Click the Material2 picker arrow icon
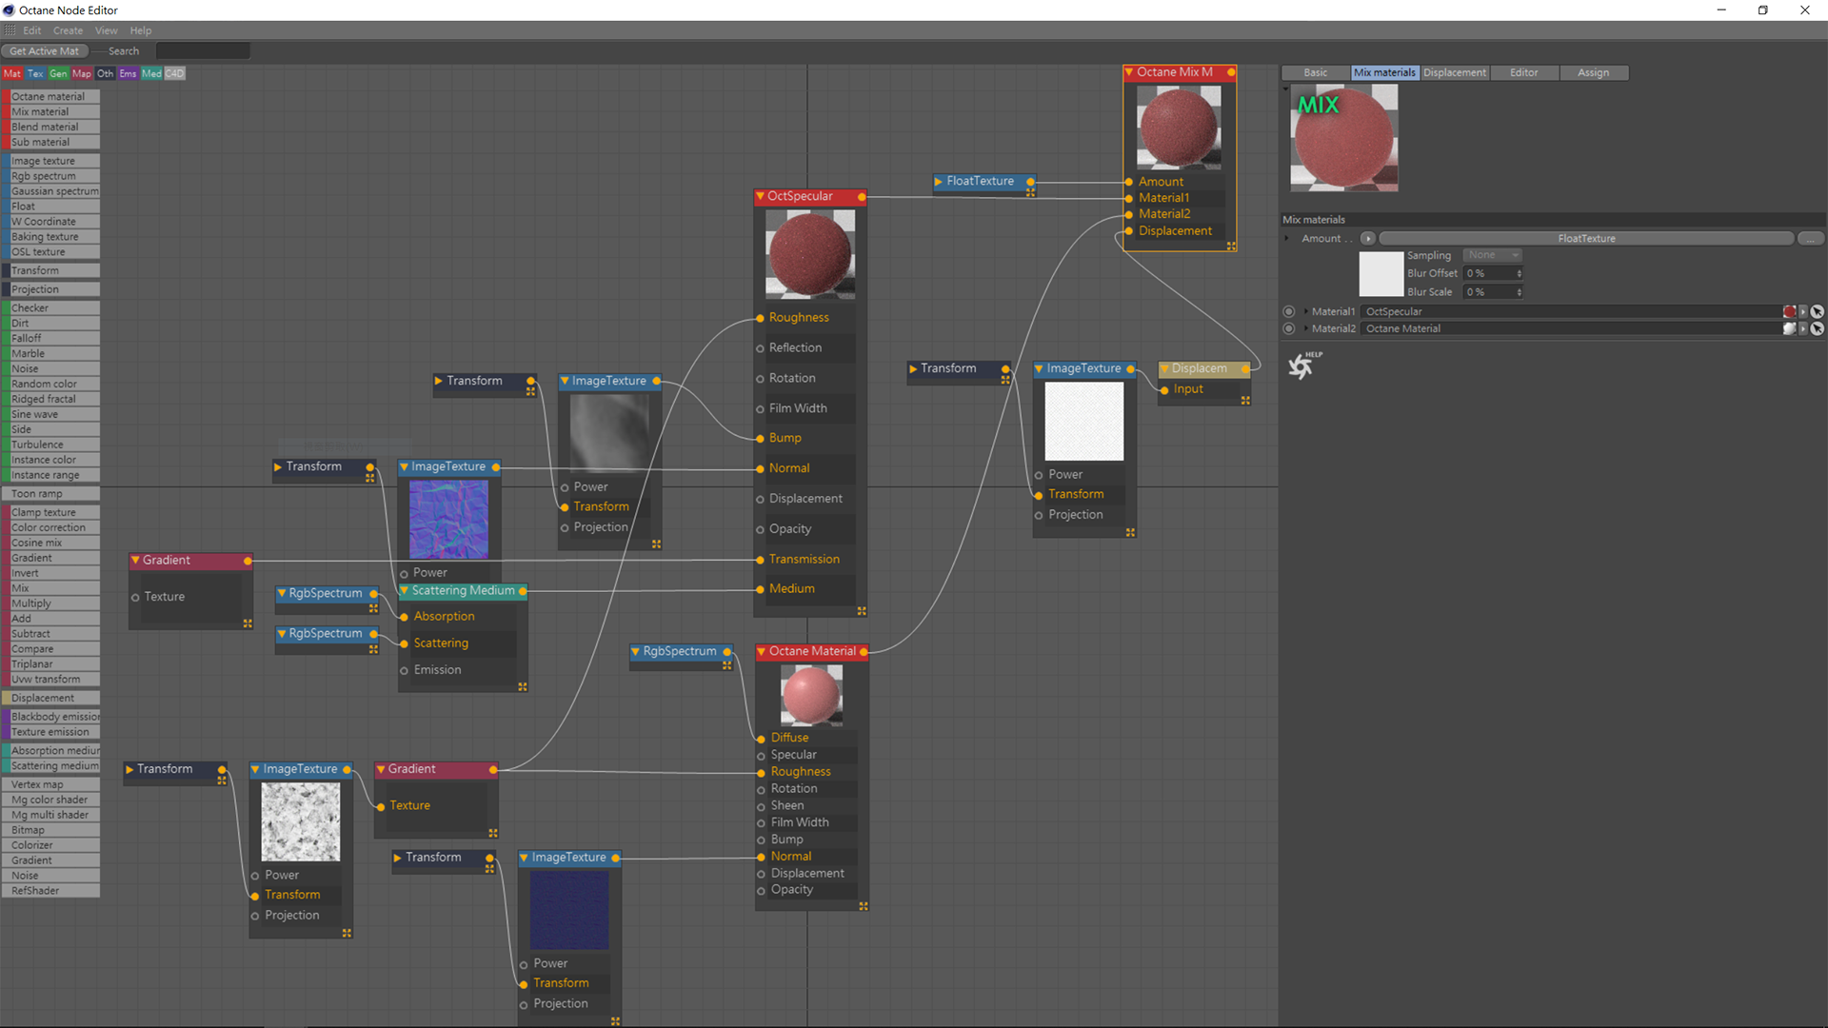1828x1028 pixels. (x=1817, y=328)
